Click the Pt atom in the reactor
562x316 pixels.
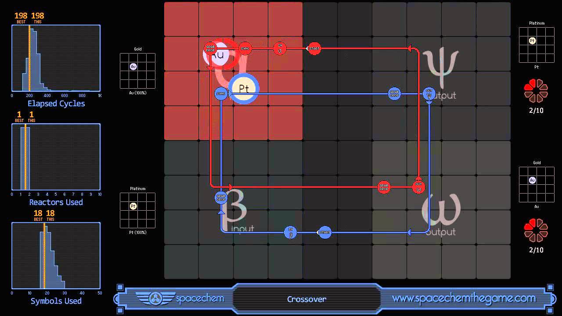[244, 89]
